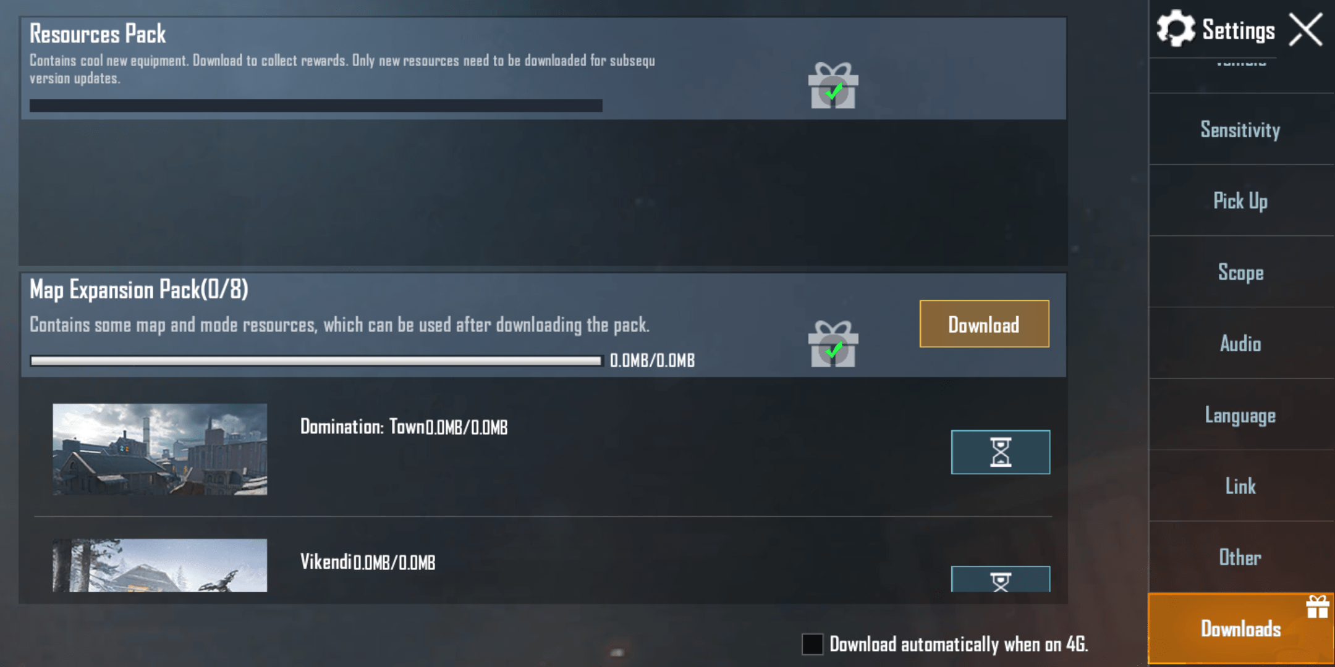1335x667 pixels.
Task: Click the Map Expansion Pack progress bar
Action: (x=316, y=361)
